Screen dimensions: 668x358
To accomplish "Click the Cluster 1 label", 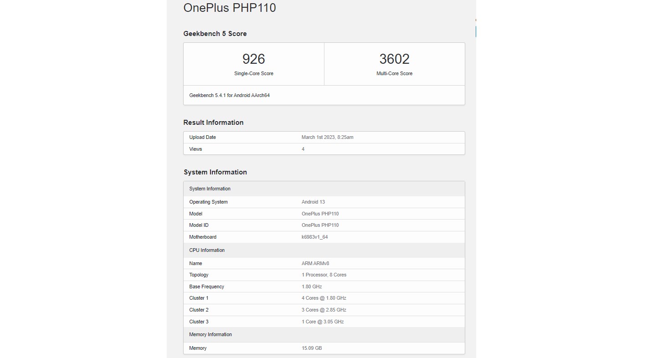I will pos(199,298).
